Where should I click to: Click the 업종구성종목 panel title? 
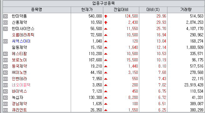pos(104,3)
